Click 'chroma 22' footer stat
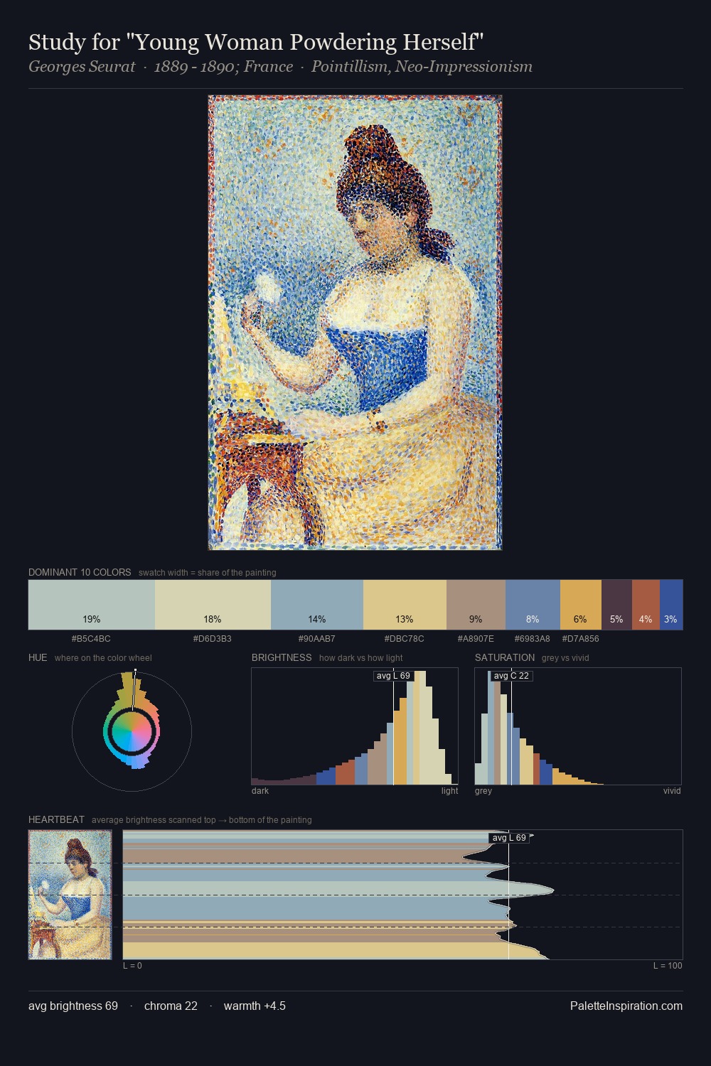Image resolution: width=711 pixels, height=1066 pixels. click(171, 1006)
